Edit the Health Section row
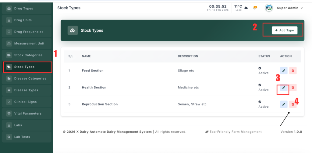 (284, 88)
